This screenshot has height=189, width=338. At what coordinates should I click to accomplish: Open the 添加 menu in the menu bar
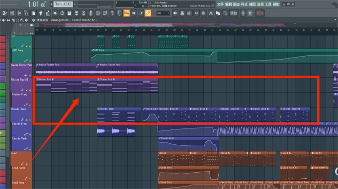[x=236, y=4]
